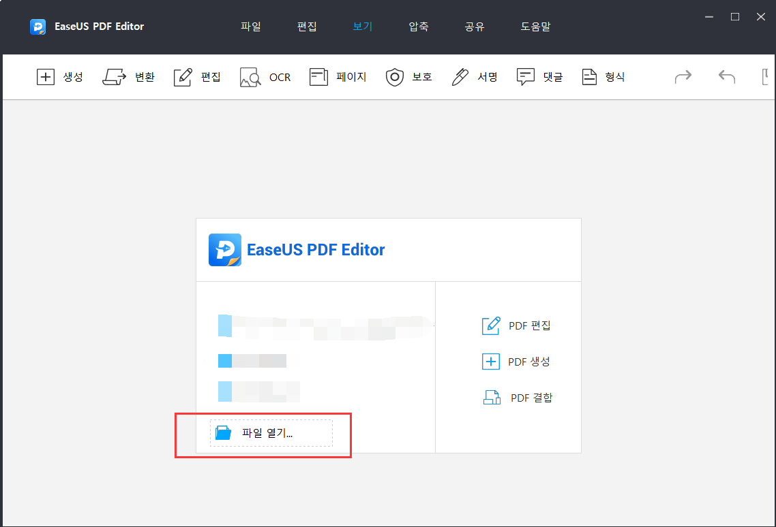Close the EaseUS PDF Editor window
Viewport: 776px width, 527px height.
click(761, 17)
